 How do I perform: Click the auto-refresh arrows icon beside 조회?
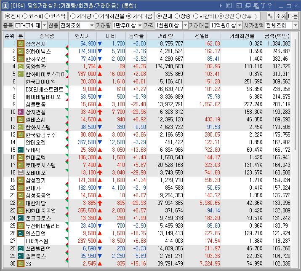click(x=270, y=16)
